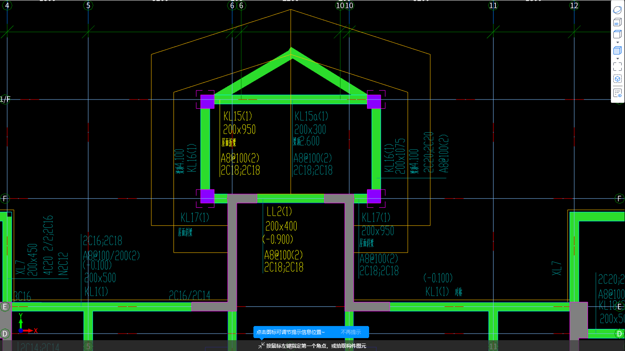Click the 1/F axis label
625x351 pixels.
[x=5, y=99]
